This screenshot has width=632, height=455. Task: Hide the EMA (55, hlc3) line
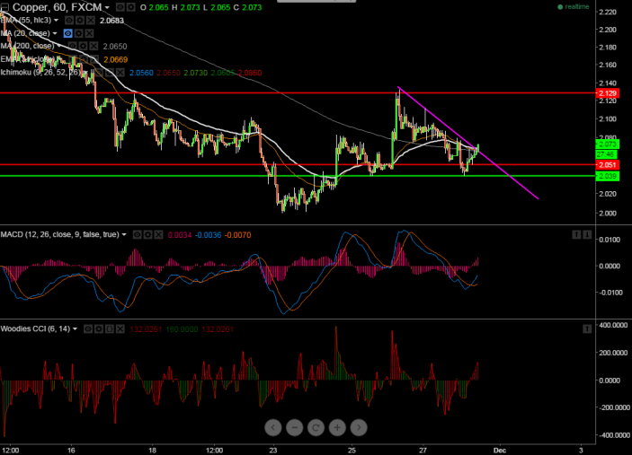pos(70,20)
